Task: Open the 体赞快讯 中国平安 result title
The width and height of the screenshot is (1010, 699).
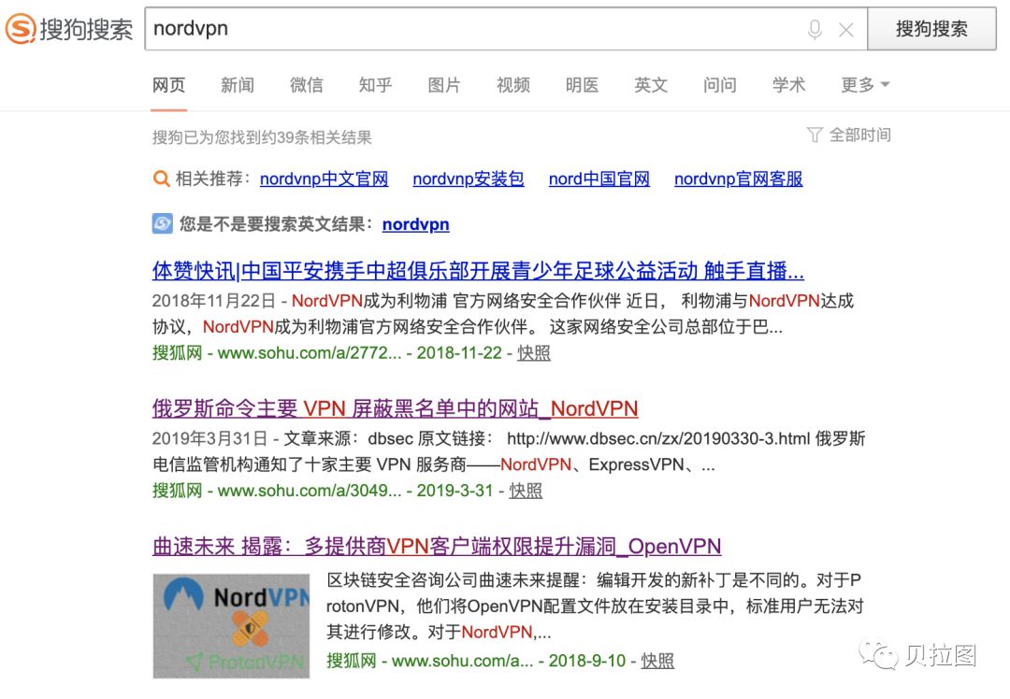Action: pos(478,272)
